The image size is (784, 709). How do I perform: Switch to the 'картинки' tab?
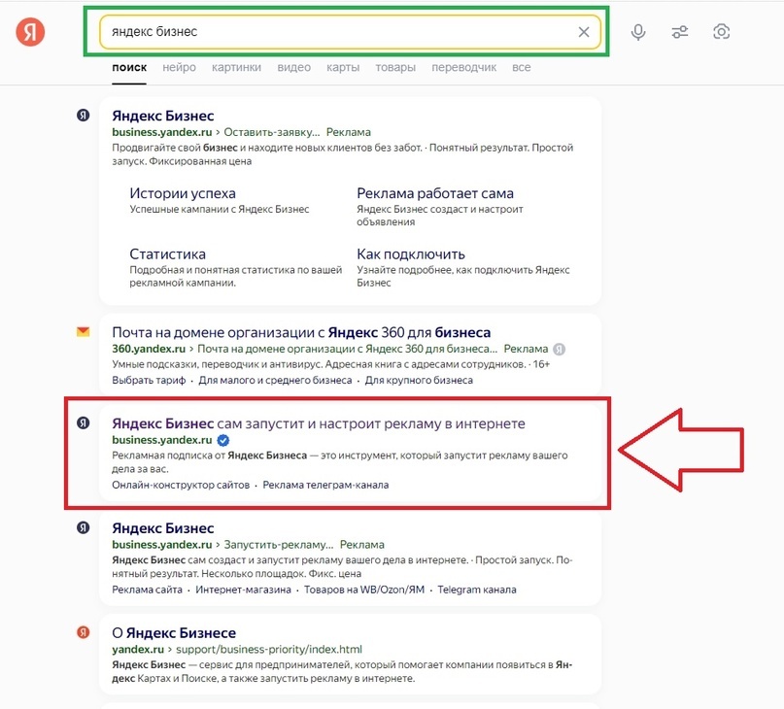tap(236, 67)
